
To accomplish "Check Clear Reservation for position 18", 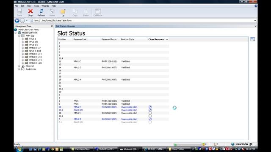I will (150, 113).
